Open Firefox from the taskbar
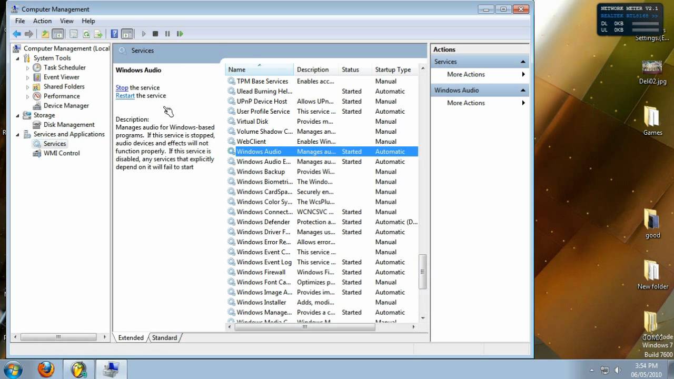 tap(46, 370)
